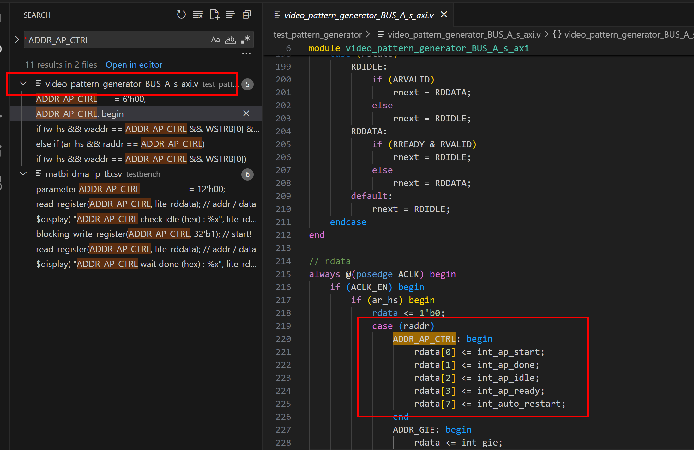Open result 'blocking_write_register(ADDR_AP_CTRL, 32'b1)'

point(144,234)
